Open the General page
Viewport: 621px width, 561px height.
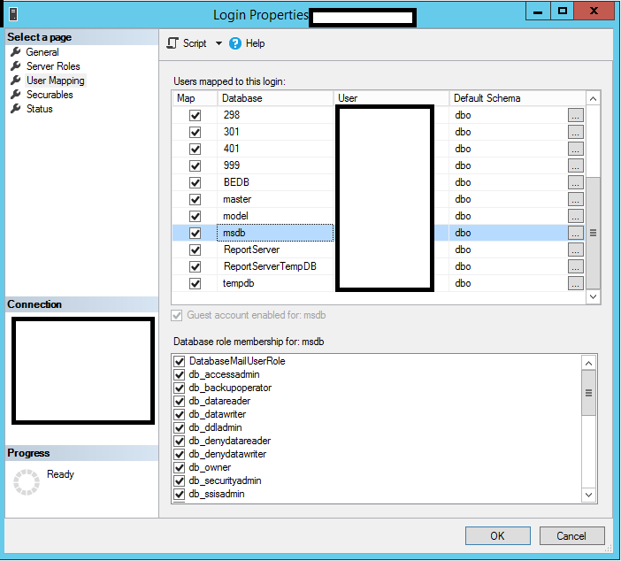[x=42, y=52]
